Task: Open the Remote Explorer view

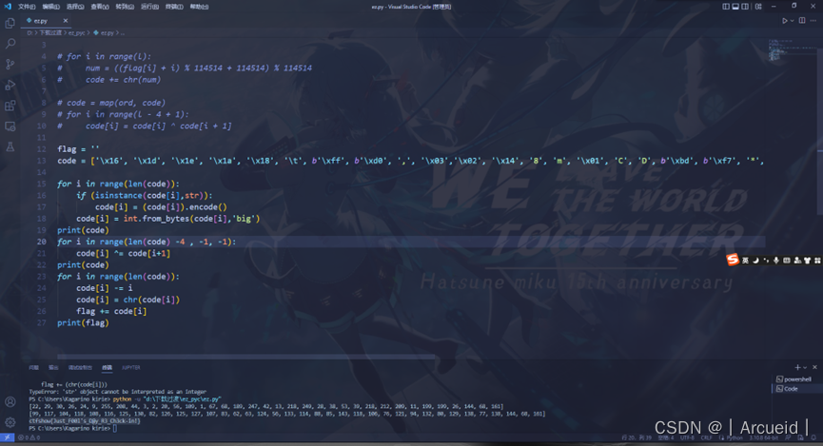Action: point(10,126)
